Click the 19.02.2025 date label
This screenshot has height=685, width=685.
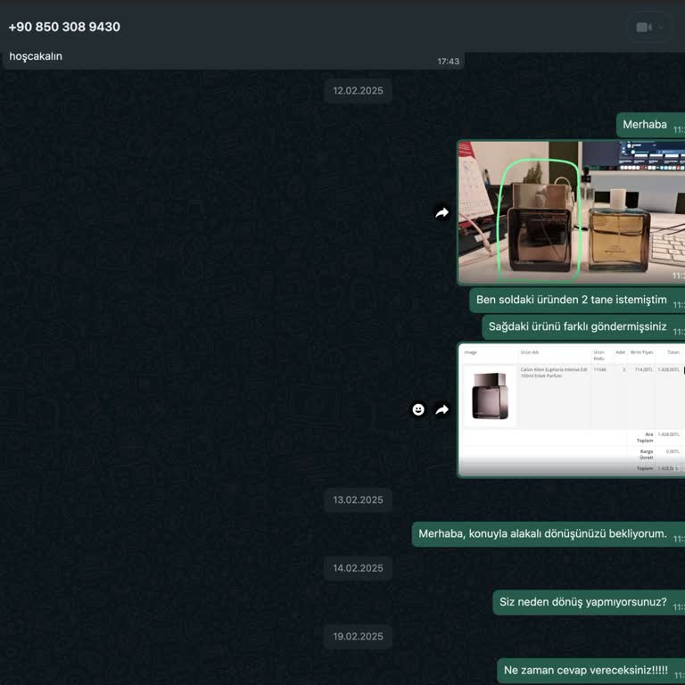click(x=358, y=637)
